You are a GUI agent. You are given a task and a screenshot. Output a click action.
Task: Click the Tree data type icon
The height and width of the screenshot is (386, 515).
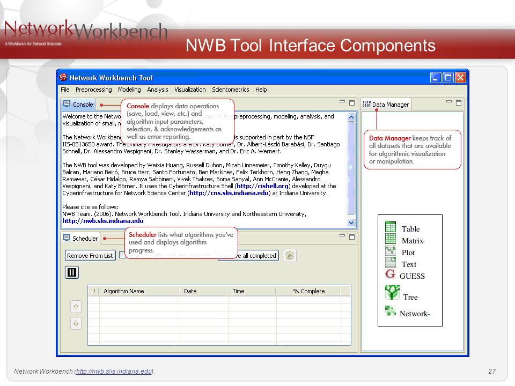point(392,293)
